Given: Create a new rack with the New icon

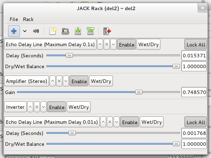Looking at the screenshot, I should (x=53, y=31).
